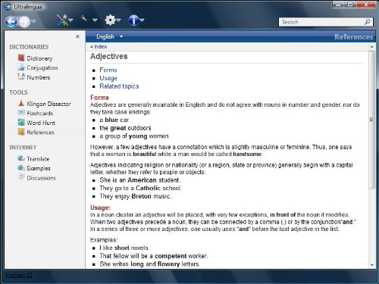Maximize the Ultralingua window

click(x=350, y=5)
